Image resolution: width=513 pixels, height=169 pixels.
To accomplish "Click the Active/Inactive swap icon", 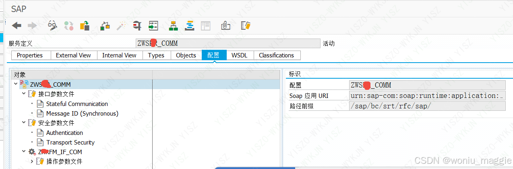I will point(69,26).
